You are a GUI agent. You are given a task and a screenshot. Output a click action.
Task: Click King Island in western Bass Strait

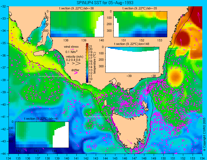(105, 103)
